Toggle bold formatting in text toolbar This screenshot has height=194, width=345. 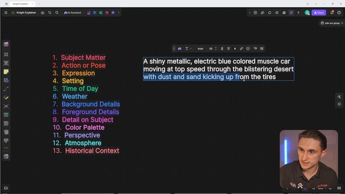pos(222,48)
